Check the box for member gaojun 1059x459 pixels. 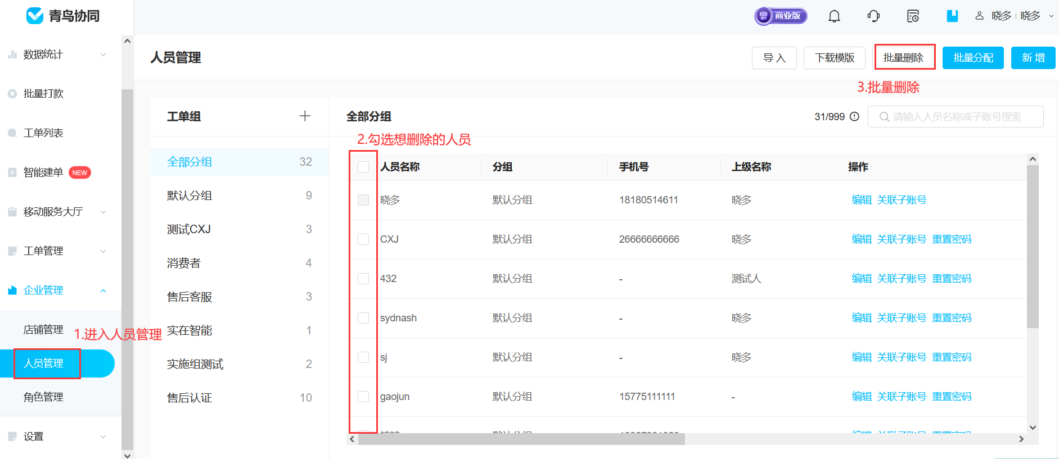(x=363, y=397)
